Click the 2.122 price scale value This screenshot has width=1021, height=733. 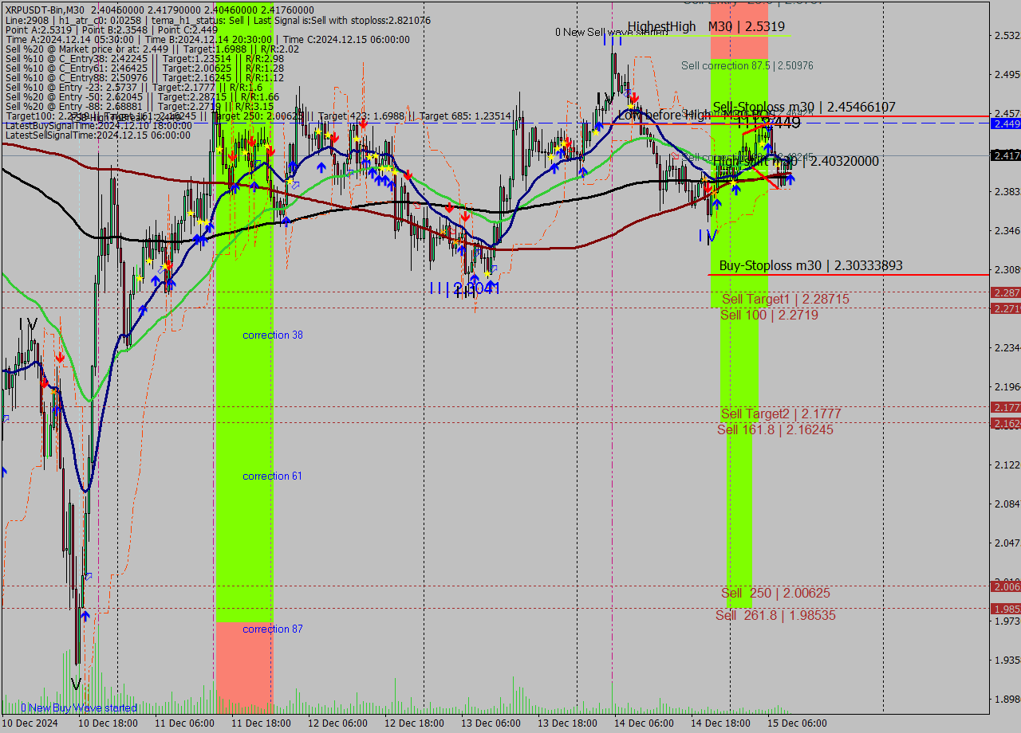1007,465
